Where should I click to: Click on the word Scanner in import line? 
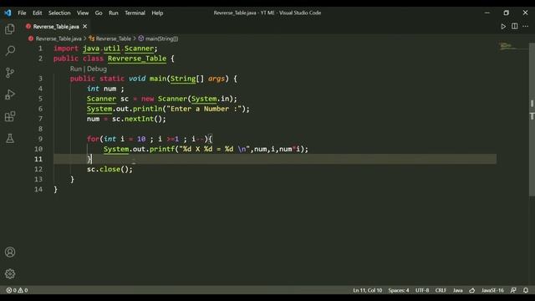(x=139, y=48)
